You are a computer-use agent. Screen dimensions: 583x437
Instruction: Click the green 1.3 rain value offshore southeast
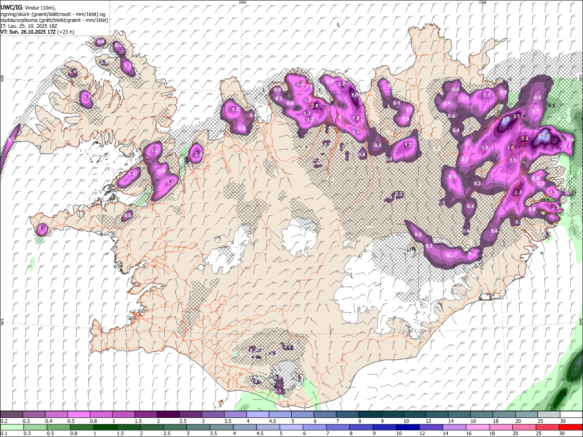click(563, 394)
